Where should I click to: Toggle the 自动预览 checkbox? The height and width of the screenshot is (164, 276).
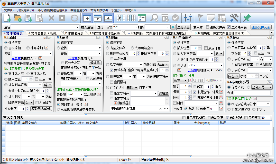227,118
